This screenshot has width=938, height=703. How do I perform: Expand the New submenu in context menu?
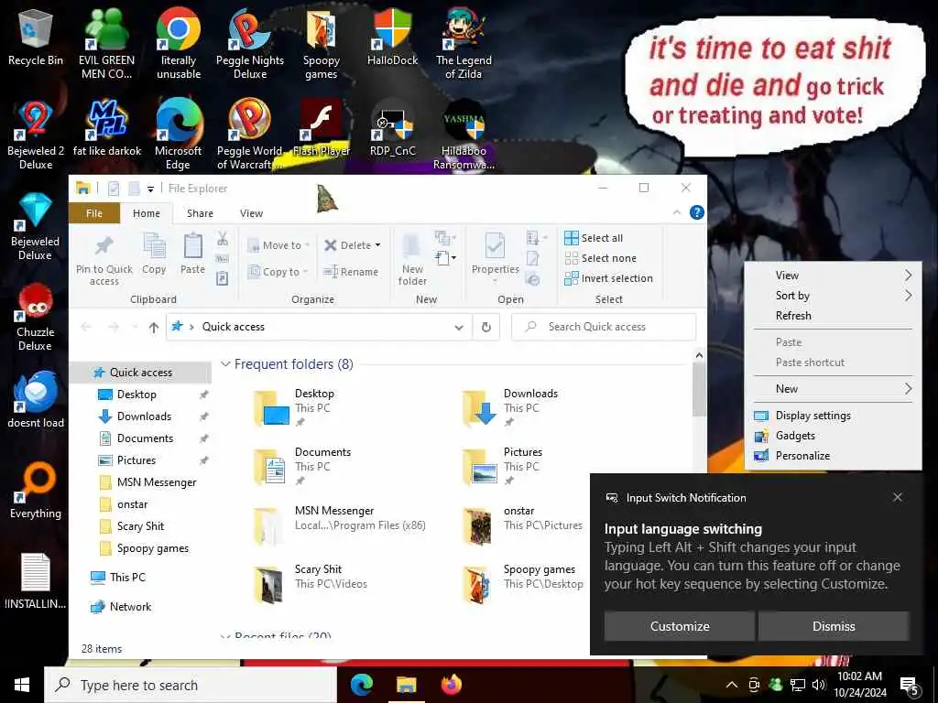(x=833, y=388)
